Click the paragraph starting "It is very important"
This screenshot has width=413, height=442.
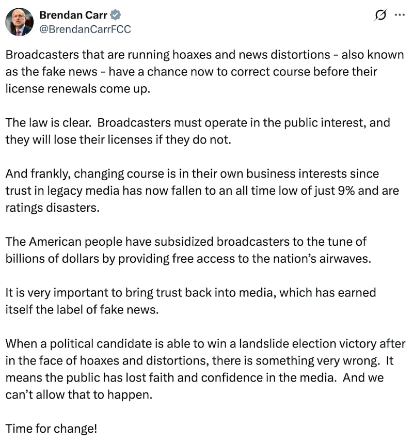[190, 301]
